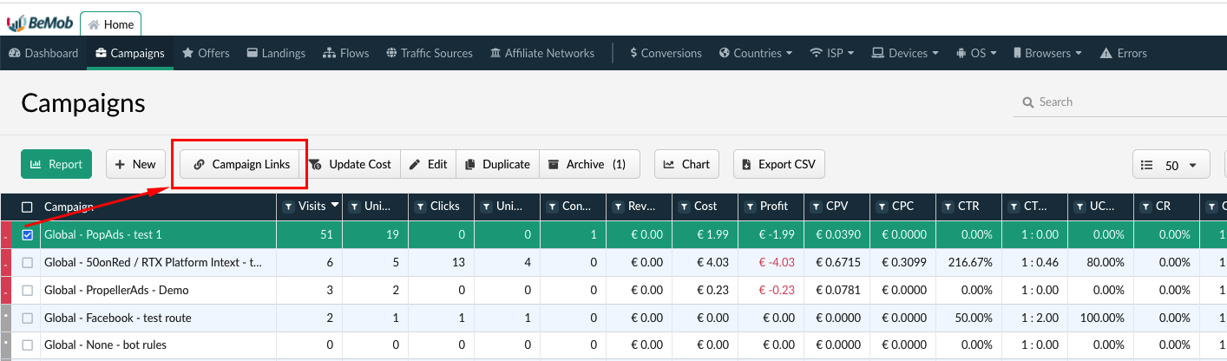Expand the Countries dropdown
This screenshot has height=361, width=1227.
756,53
